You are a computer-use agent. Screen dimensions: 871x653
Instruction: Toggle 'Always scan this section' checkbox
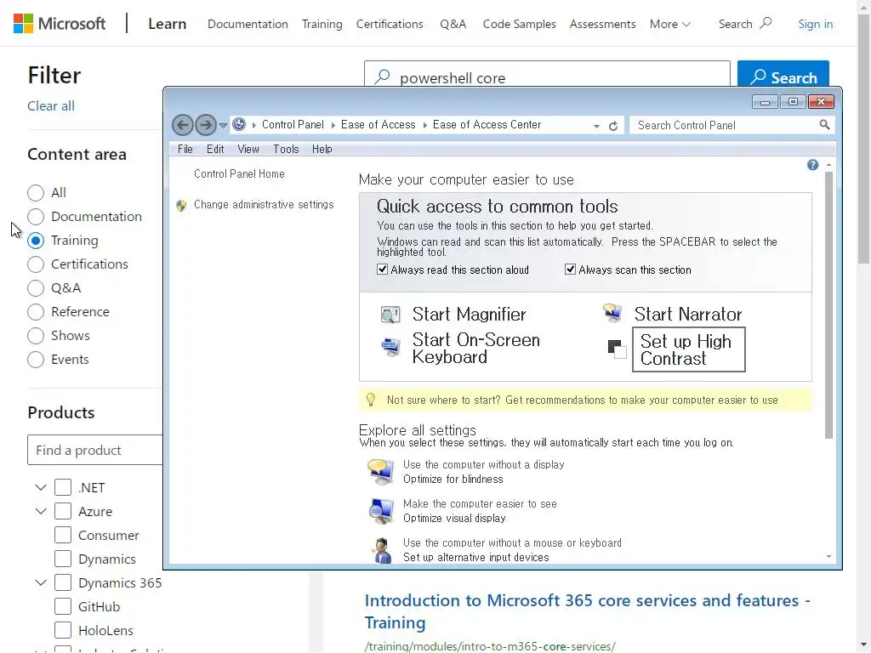[x=570, y=270]
